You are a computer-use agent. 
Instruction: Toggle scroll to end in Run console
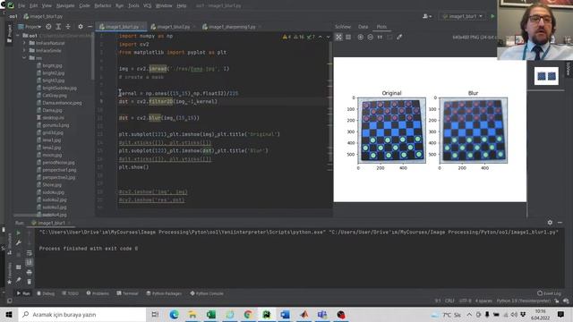(30, 262)
